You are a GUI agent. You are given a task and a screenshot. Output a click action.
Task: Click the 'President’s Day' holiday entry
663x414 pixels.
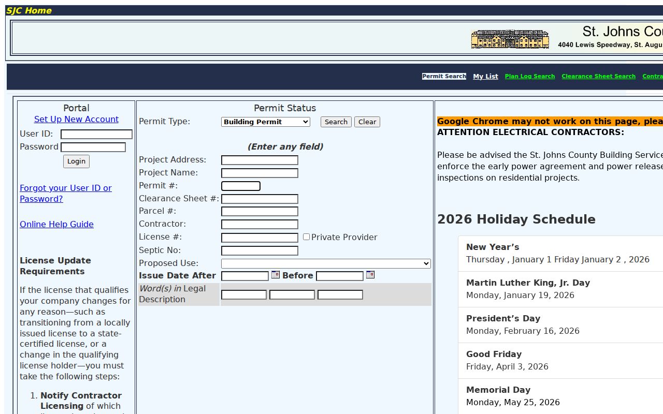click(560, 325)
